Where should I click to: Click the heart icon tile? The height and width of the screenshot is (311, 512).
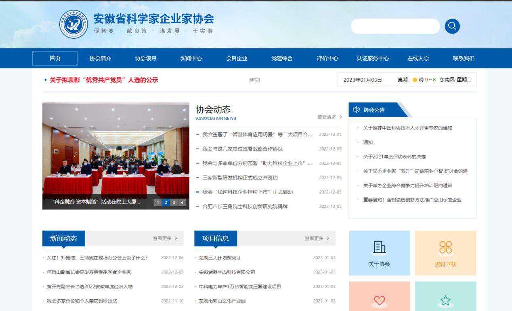pos(379,300)
